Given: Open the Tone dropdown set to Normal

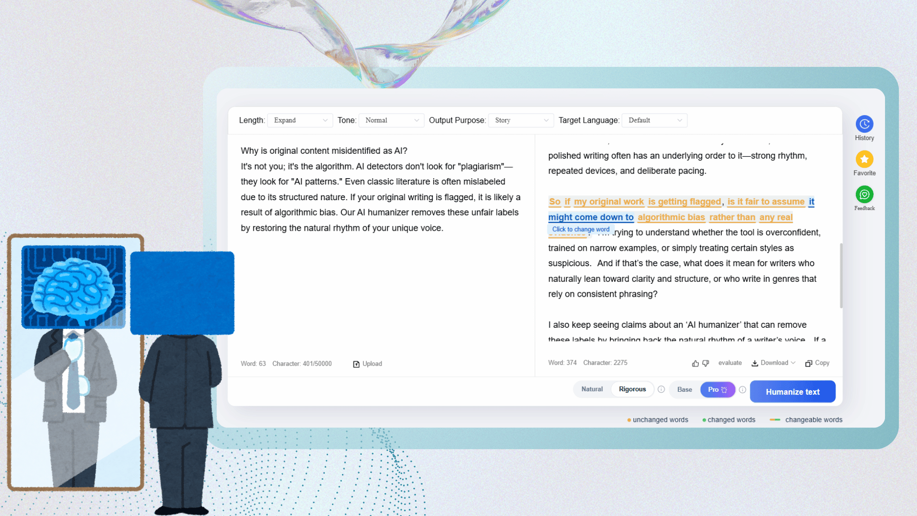Looking at the screenshot, I should [x=391, y=120].
